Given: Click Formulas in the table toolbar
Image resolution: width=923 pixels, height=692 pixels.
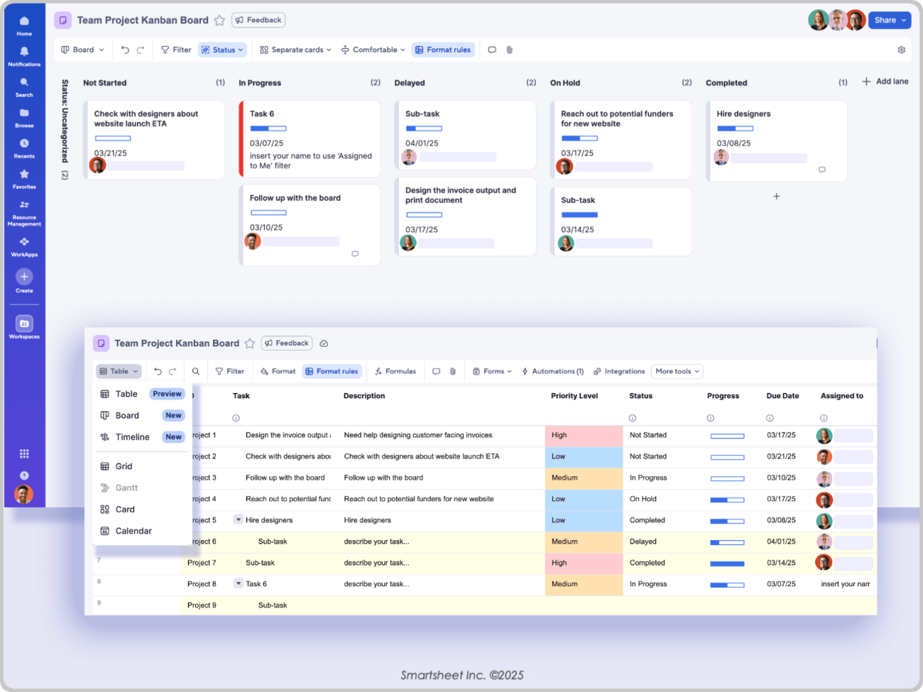Looking at the screenshot, I should [x=395, y=371].
